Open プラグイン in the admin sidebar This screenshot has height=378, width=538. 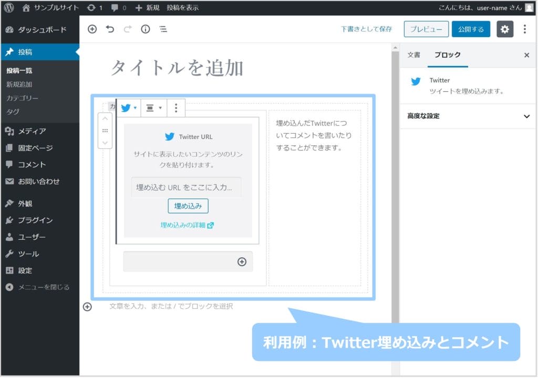click(35, 220)
